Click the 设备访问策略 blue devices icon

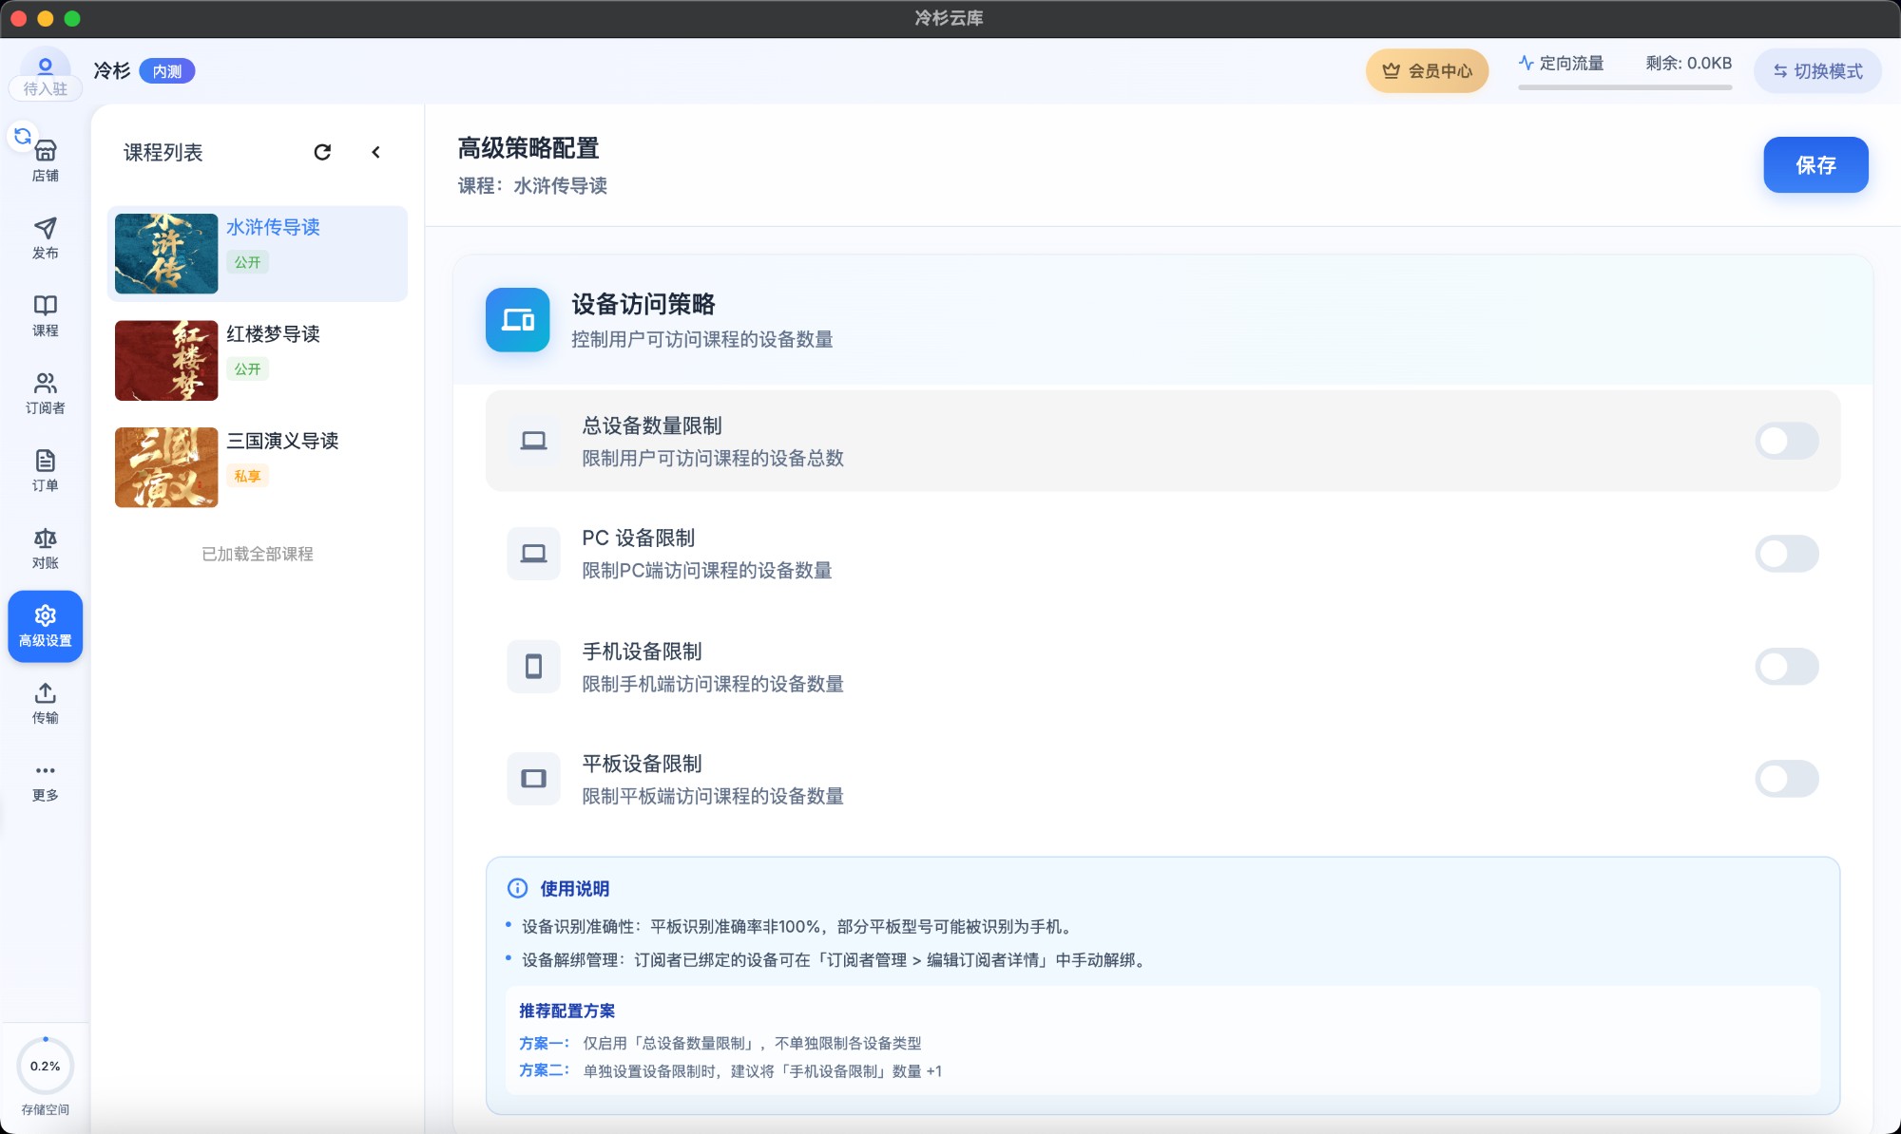point(517,320)
